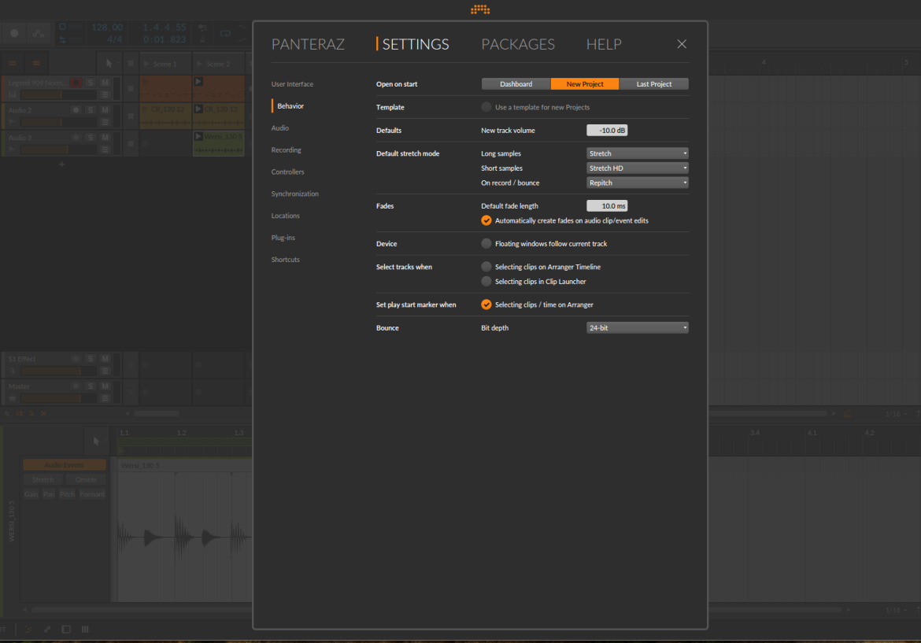Open User Interface settings section
Image resolution: width=921 pixels, height=643 pixels.
click(x=292, y=84)
